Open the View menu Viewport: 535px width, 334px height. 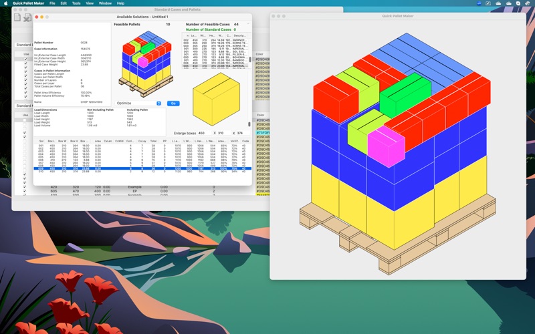(x=90, y=3)
